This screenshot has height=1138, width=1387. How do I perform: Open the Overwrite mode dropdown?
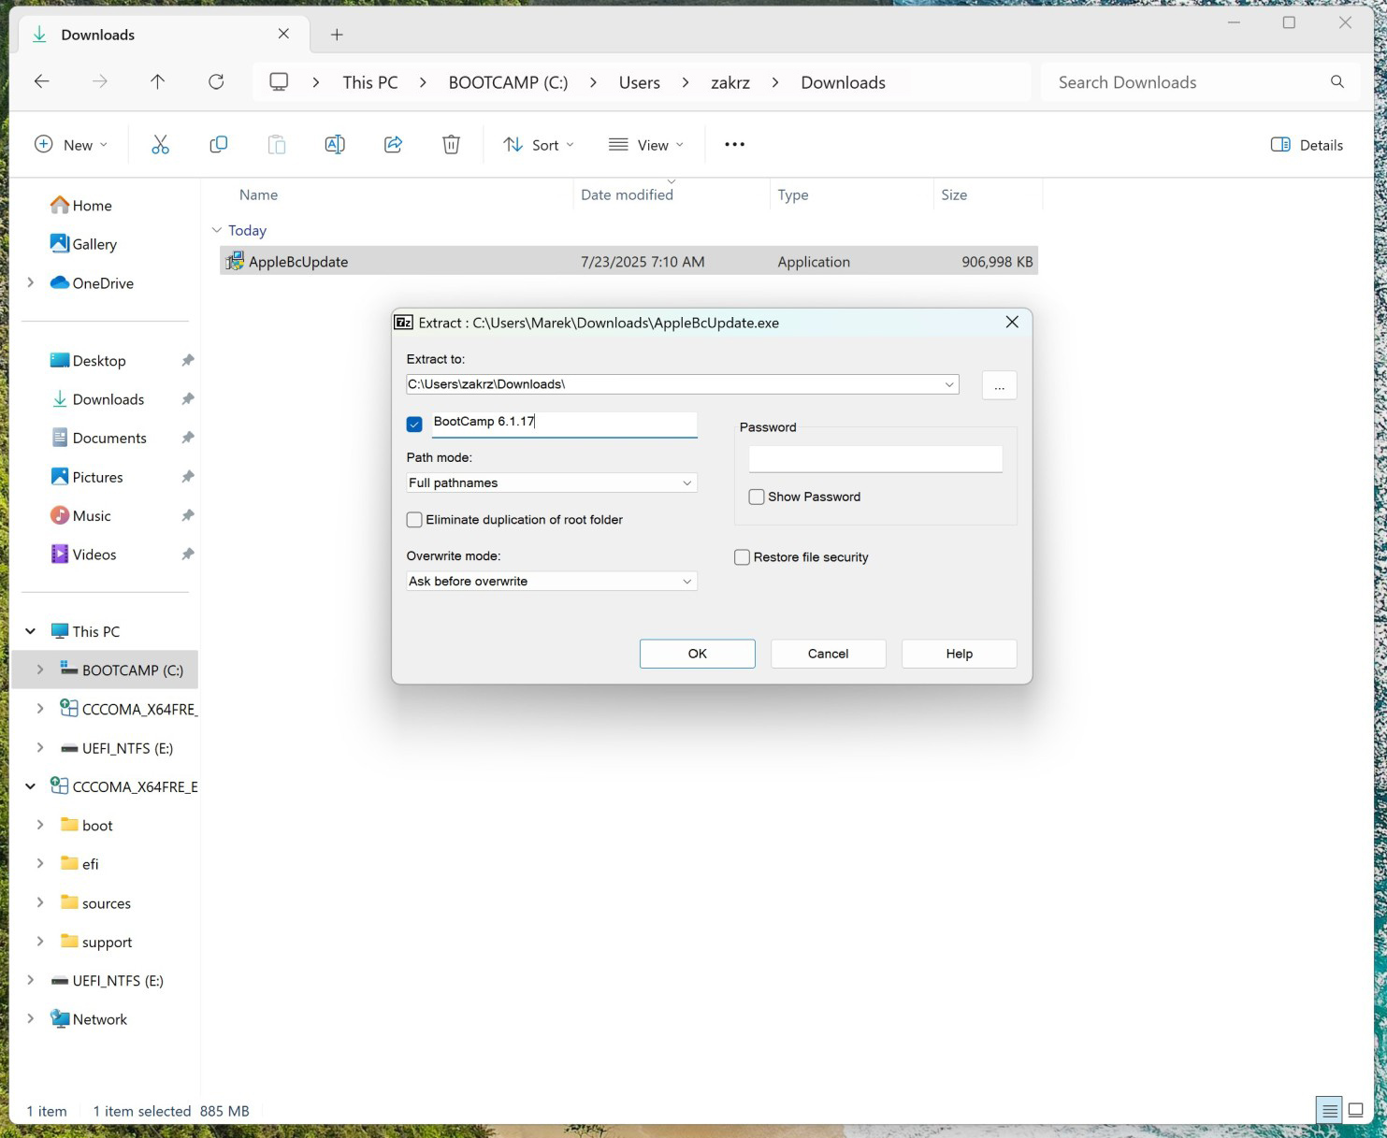point(686,581)
